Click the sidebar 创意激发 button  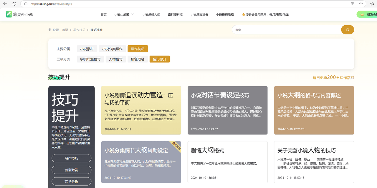click(x=71, y=170)
